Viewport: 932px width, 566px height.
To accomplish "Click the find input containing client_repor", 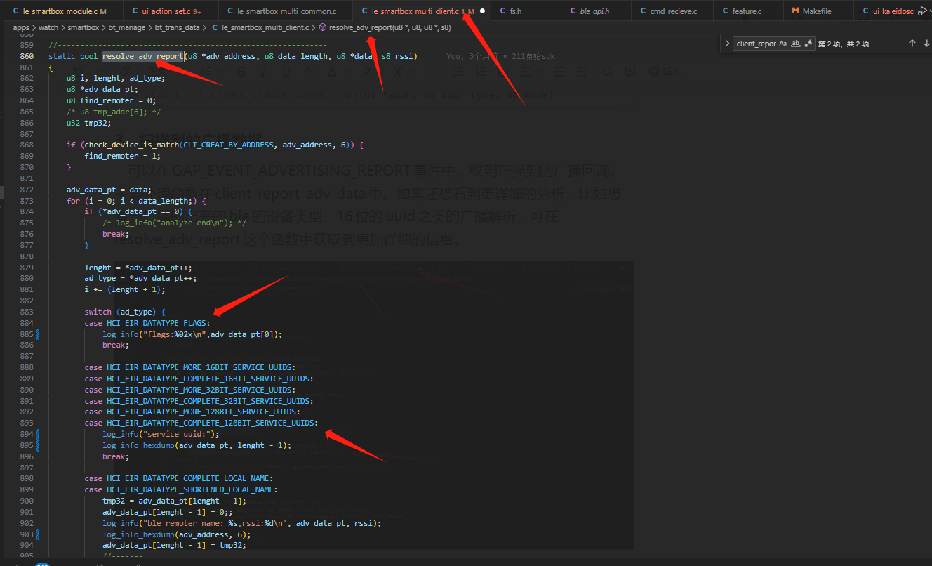I will (x=756, y=44).
